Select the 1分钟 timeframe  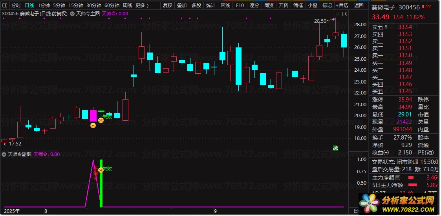(43, 5)
